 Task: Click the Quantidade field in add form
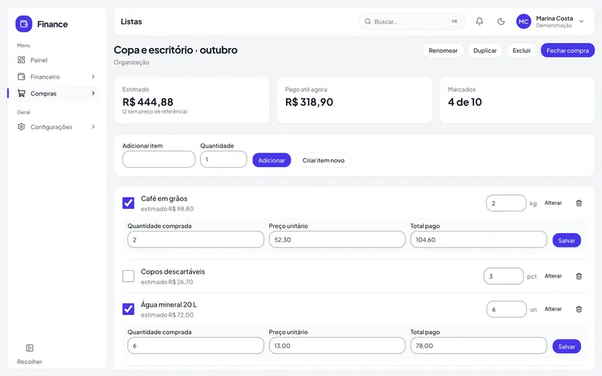[223, 159]
